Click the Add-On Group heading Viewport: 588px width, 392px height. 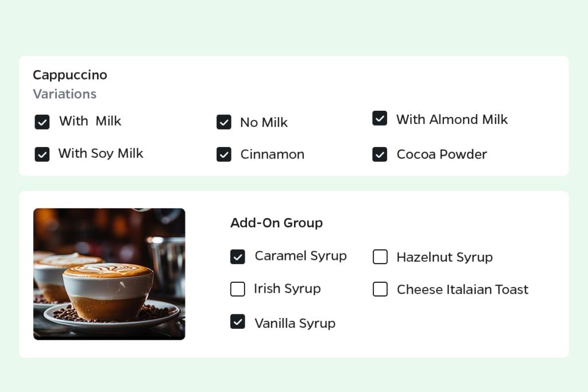coord(276,223)
